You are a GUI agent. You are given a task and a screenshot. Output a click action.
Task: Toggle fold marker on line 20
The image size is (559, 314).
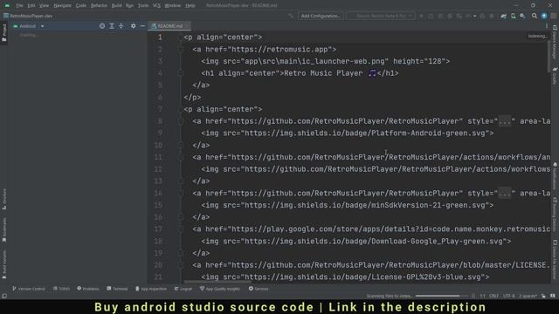[181, 265]
